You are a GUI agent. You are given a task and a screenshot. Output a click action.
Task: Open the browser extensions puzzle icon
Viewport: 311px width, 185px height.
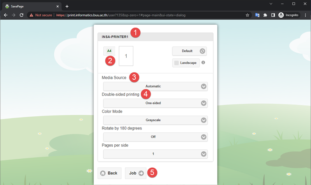click(x=265, y=15)
